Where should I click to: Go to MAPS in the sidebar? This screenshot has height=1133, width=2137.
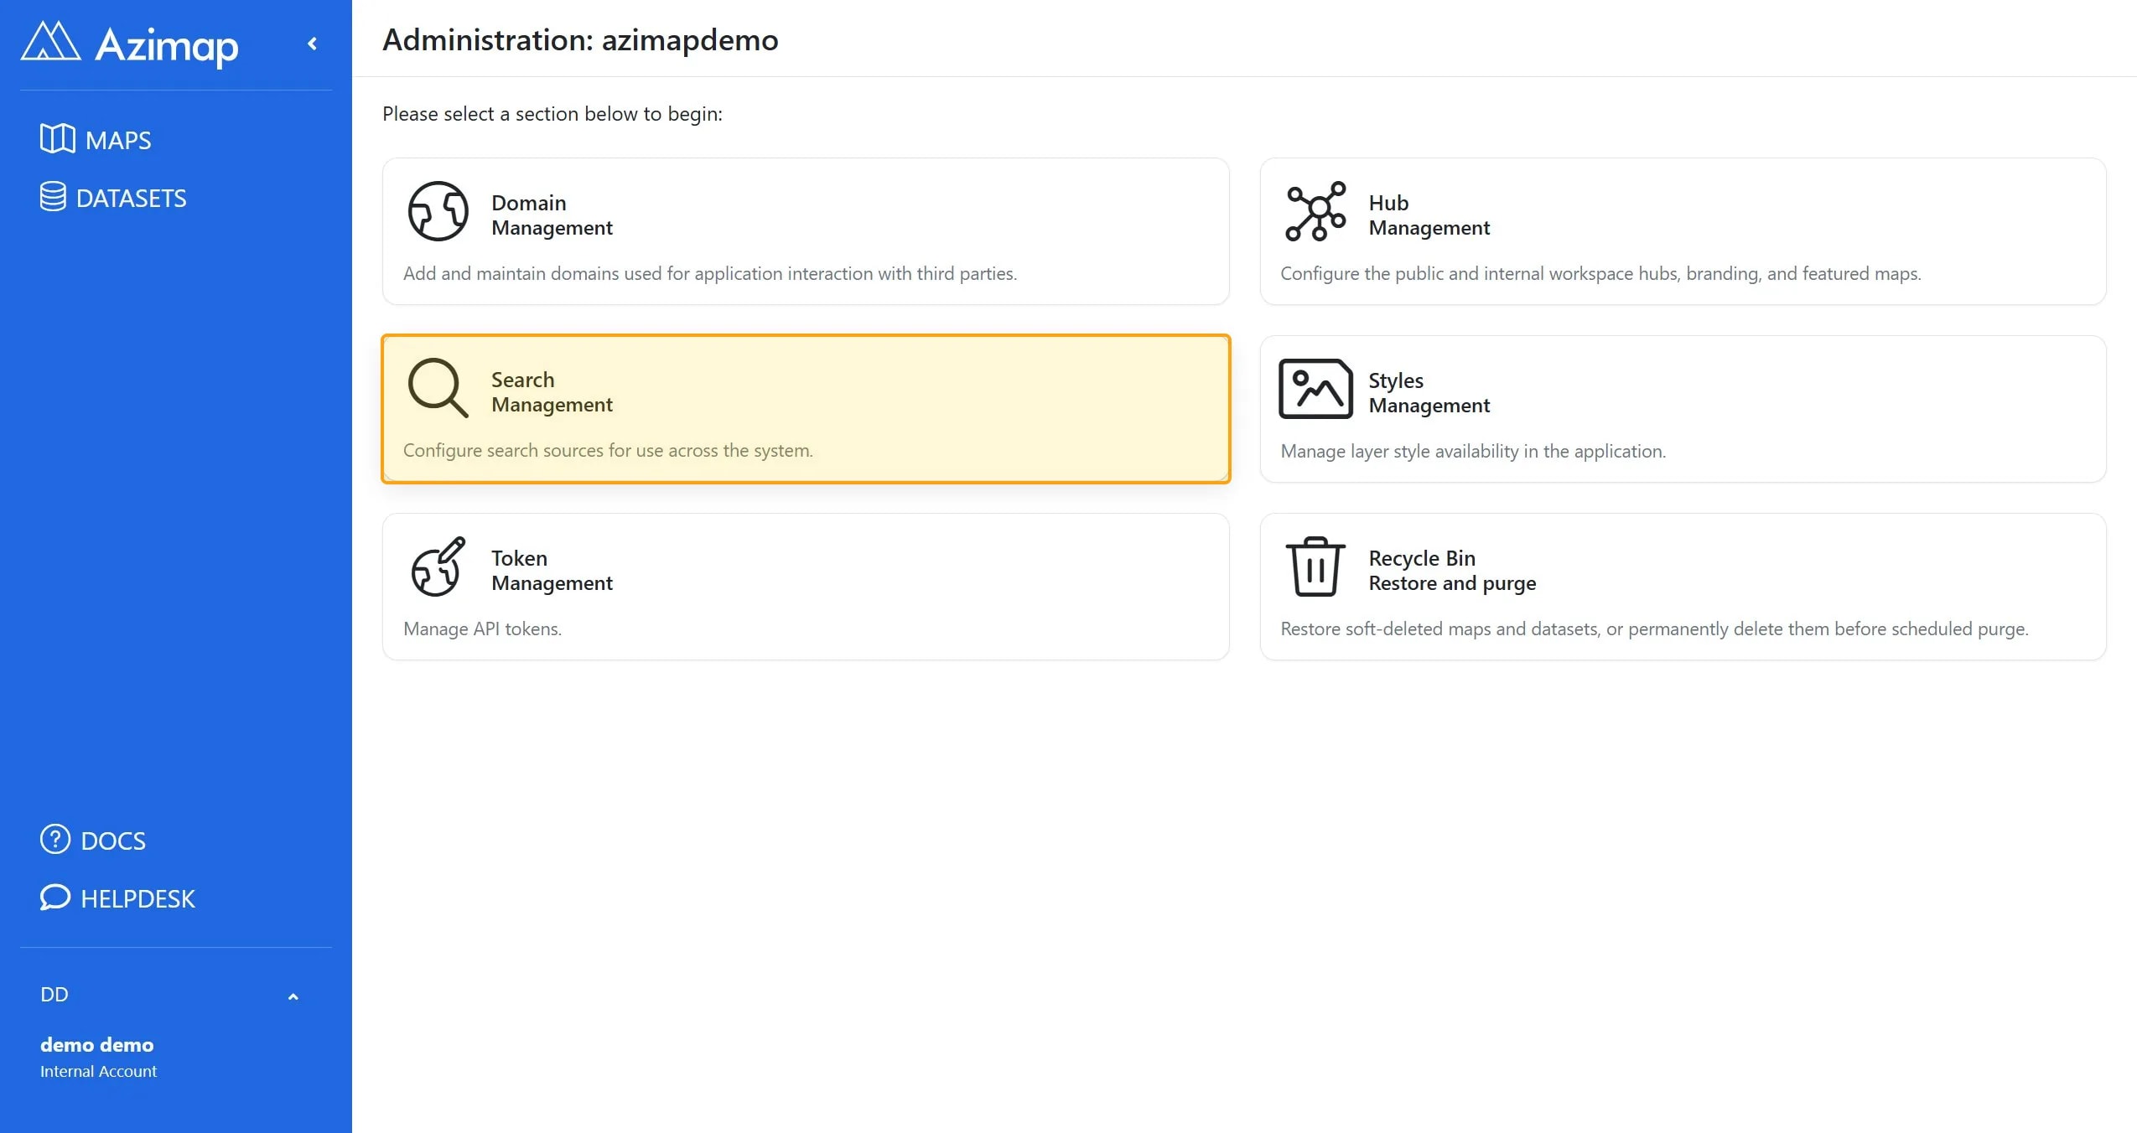96,139
